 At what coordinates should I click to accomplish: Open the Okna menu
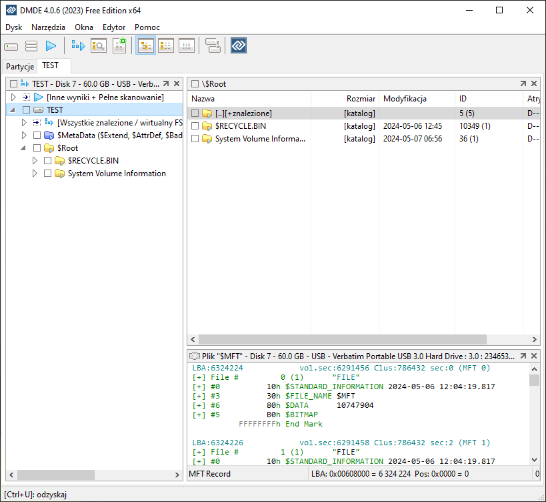84,27
